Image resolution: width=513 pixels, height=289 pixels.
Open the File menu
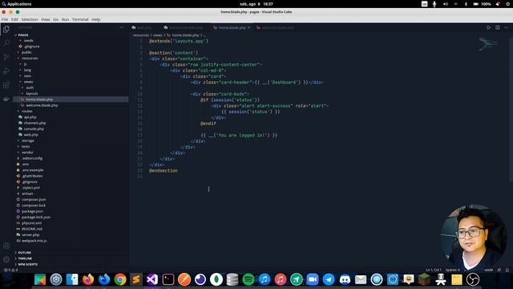click(5, 19)
